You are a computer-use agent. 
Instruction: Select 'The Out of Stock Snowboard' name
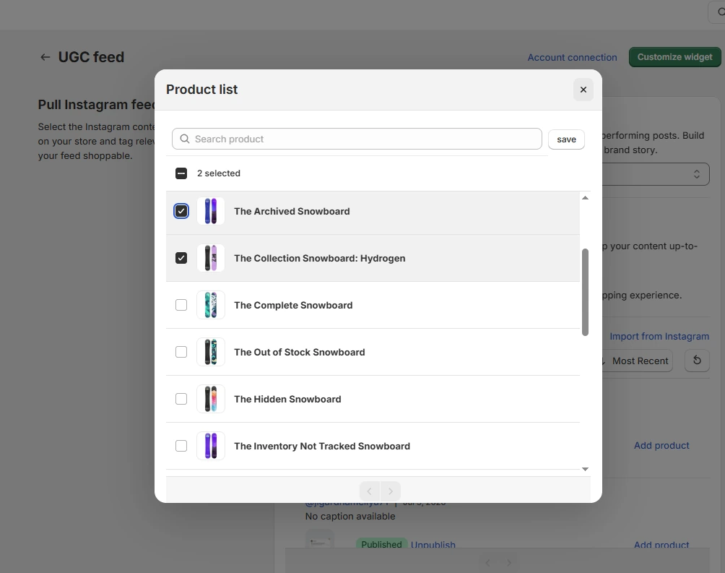pos(299,352)
